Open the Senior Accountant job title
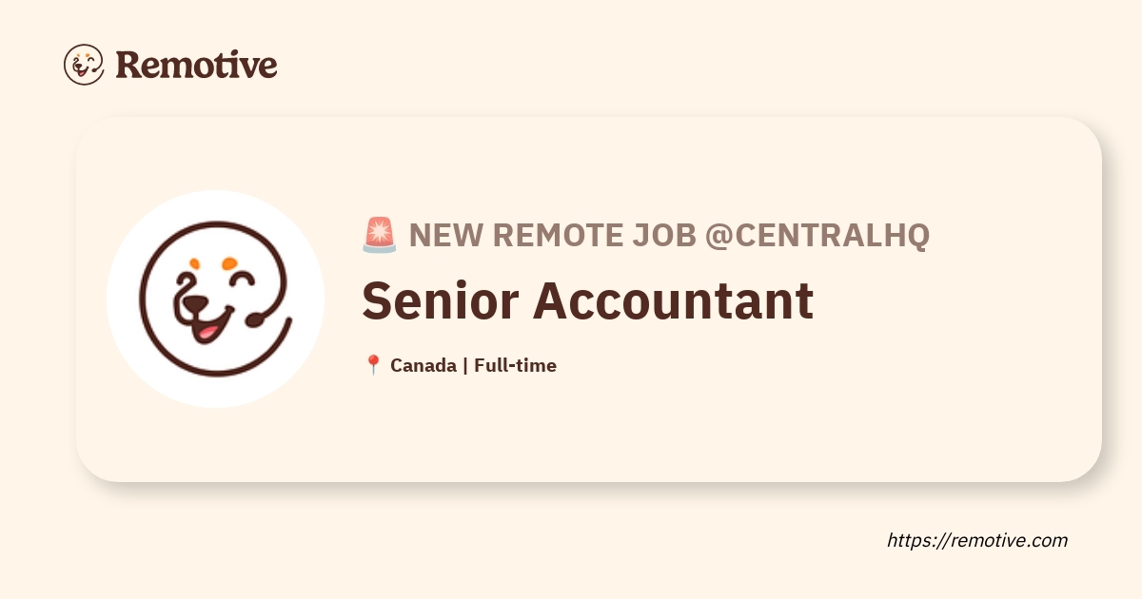 pos(587,300)
